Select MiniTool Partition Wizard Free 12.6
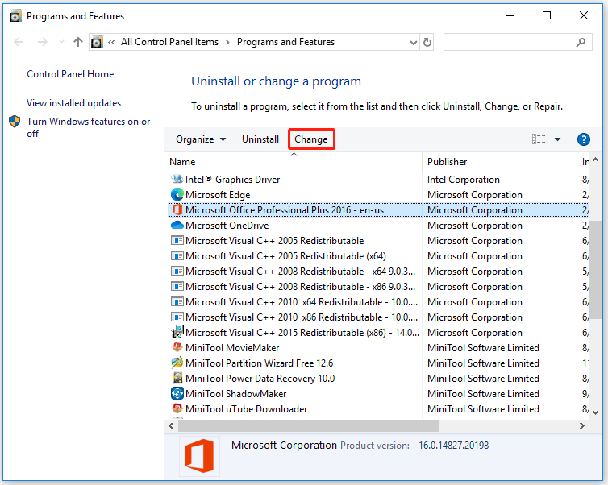 [260, 363]
